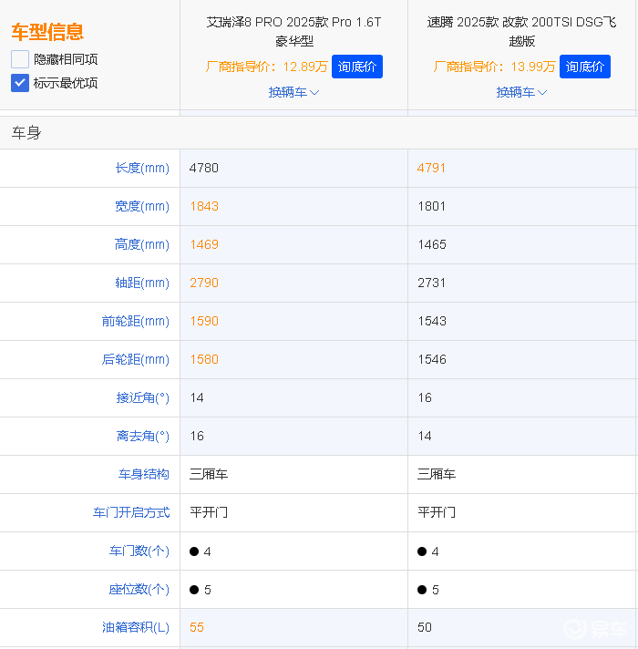Click the 易车 watermark logo

pos(596,629)
